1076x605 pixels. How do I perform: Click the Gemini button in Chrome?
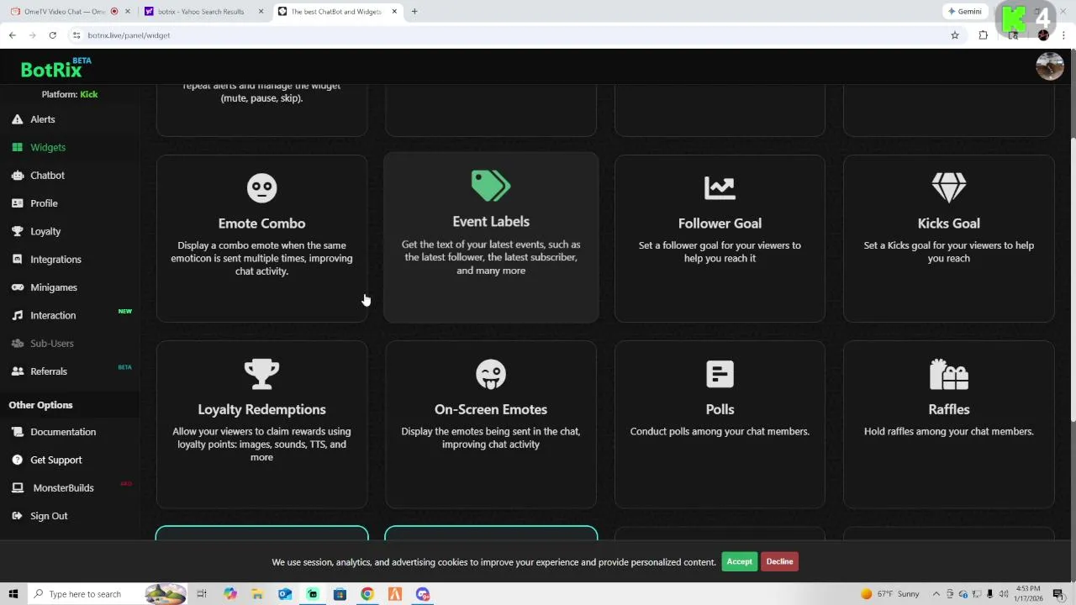pos(964,12)
